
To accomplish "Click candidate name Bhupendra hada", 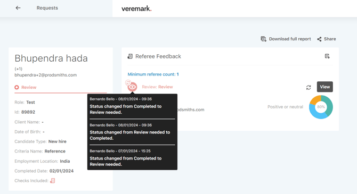I will 51,58.
